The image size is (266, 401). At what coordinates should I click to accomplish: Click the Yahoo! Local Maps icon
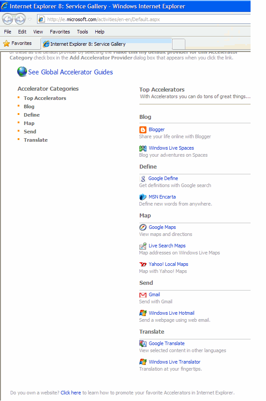tap(143, 265)
